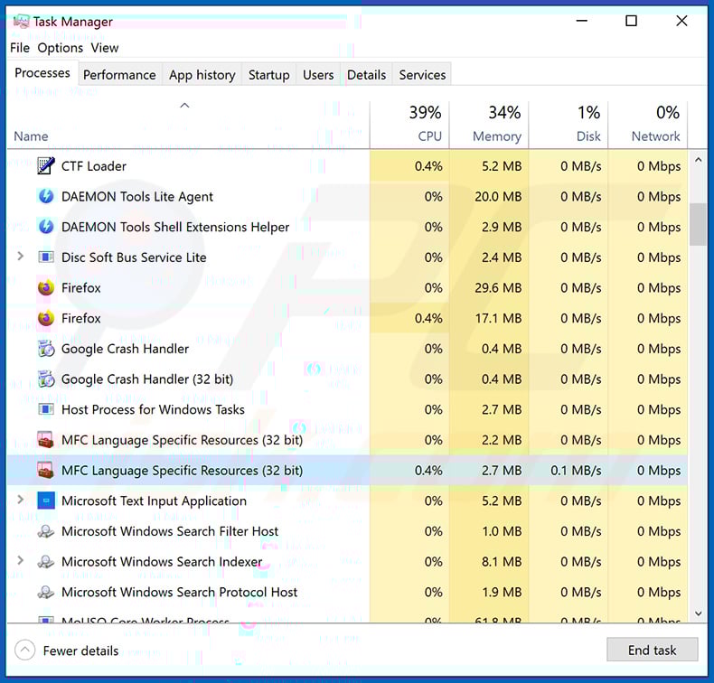This screenshot has height=683, width=714.
Task: Select the Microsoft Windows Search Protocol Host row
Action: (347, 592)
